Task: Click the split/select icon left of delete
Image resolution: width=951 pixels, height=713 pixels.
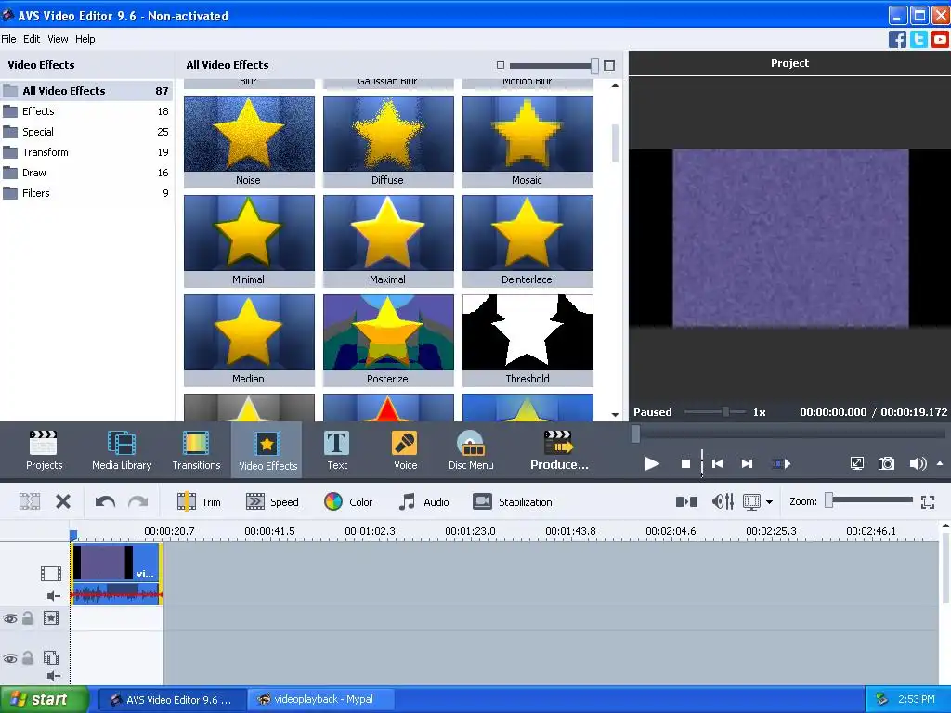Action: [29, 501]
